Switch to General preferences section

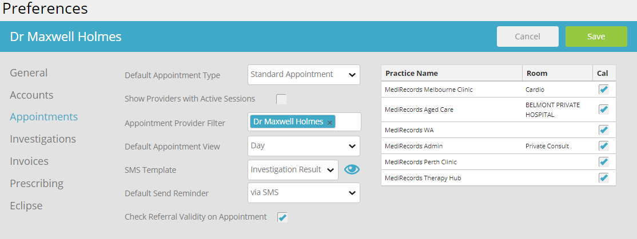tap(29, 73)
